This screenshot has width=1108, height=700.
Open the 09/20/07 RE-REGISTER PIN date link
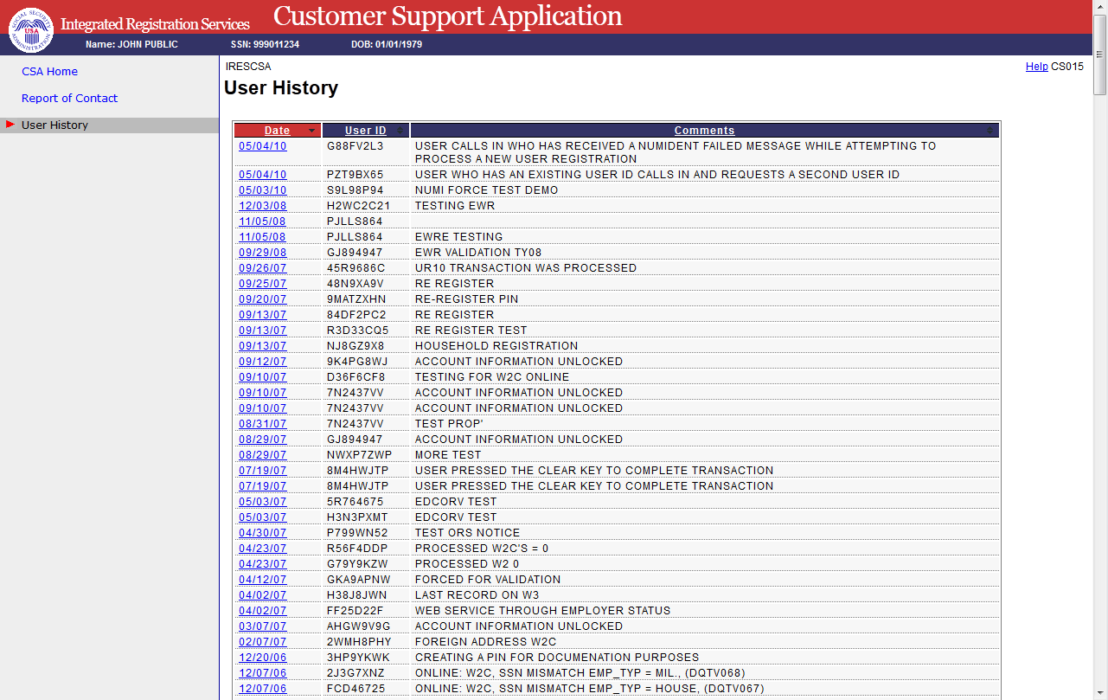pos(262,299)
